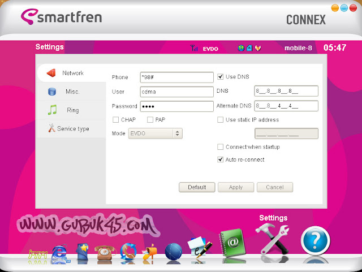Viewport: 362px width, 272px height.
Task: Open the dark blue globe dock icon
Action: [174, 252]
